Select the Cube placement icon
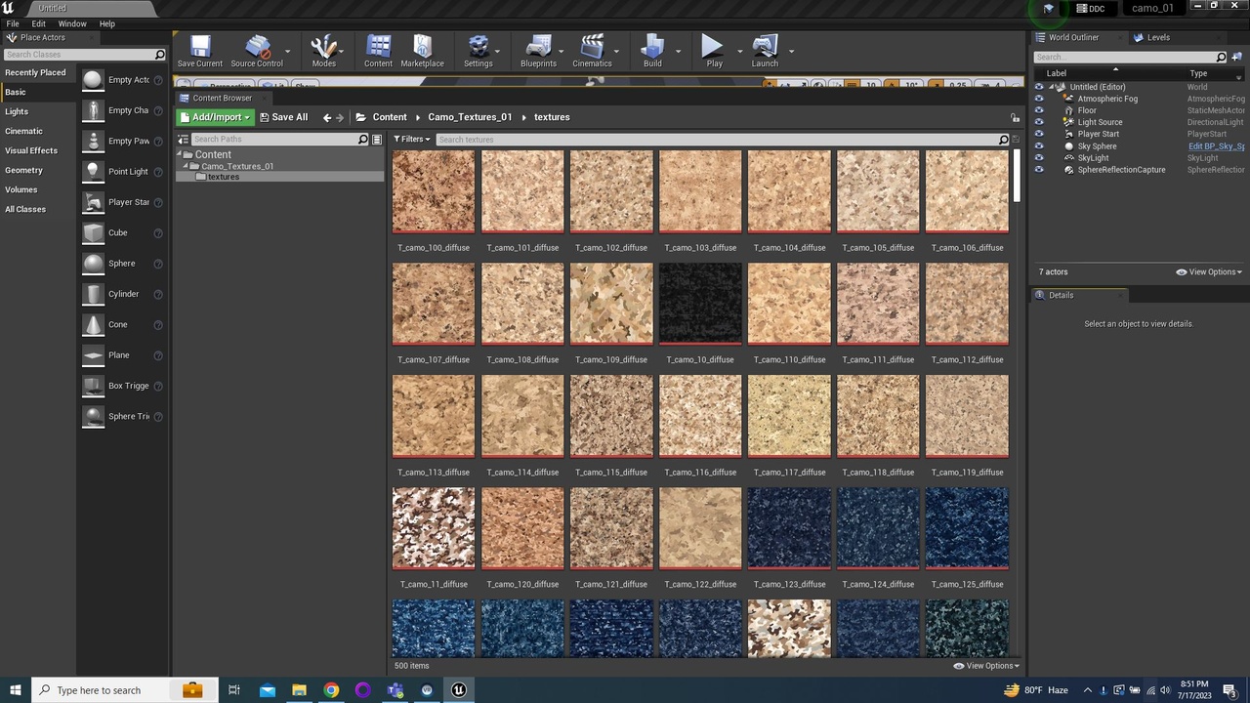1250x703 pixels. 93,232
